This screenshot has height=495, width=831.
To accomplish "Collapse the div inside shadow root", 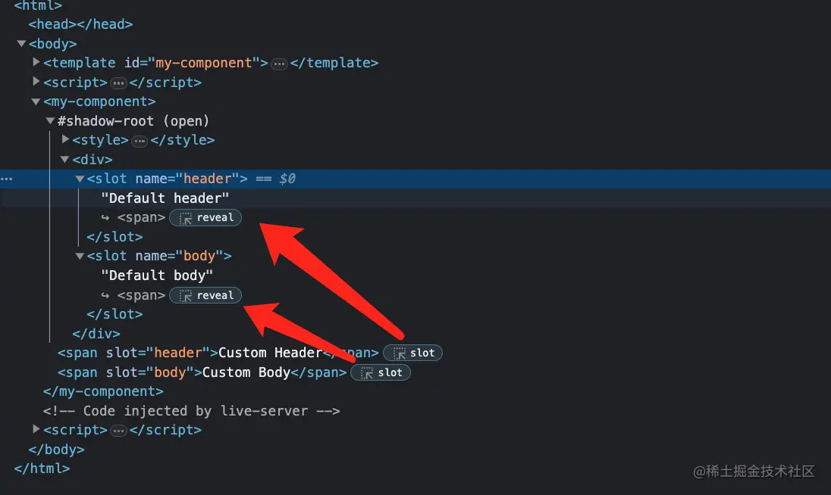I will 64,159.
